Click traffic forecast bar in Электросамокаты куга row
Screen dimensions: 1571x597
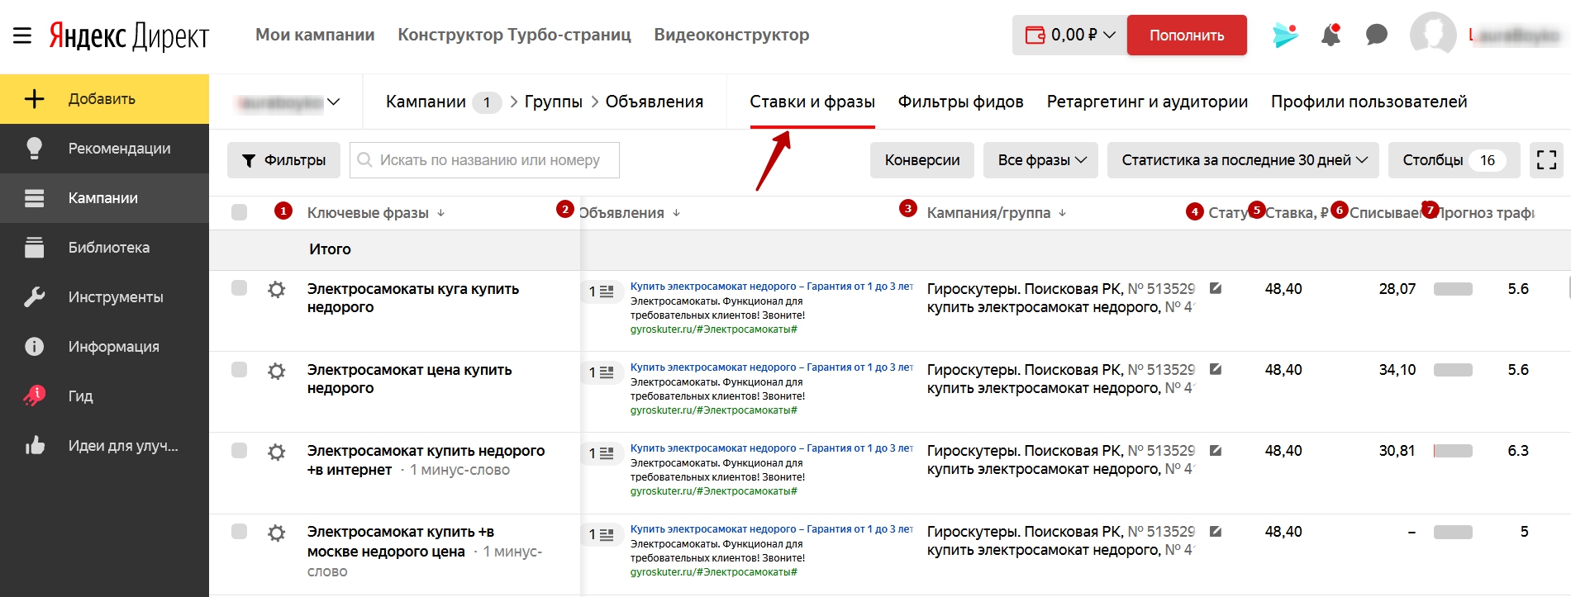click(x=1453, y=289)
